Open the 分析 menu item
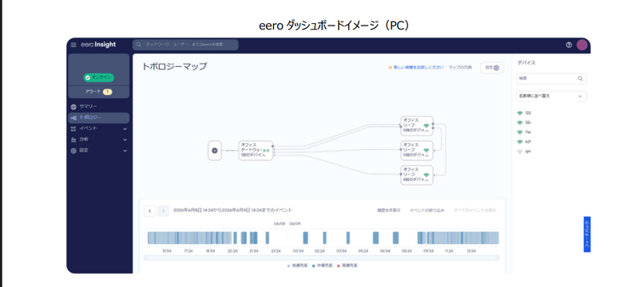 [x=98, y=140]
